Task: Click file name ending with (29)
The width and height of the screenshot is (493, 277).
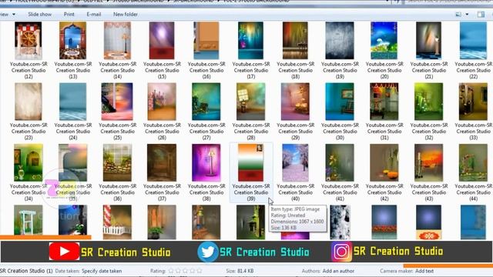Action: coord(295,132)
